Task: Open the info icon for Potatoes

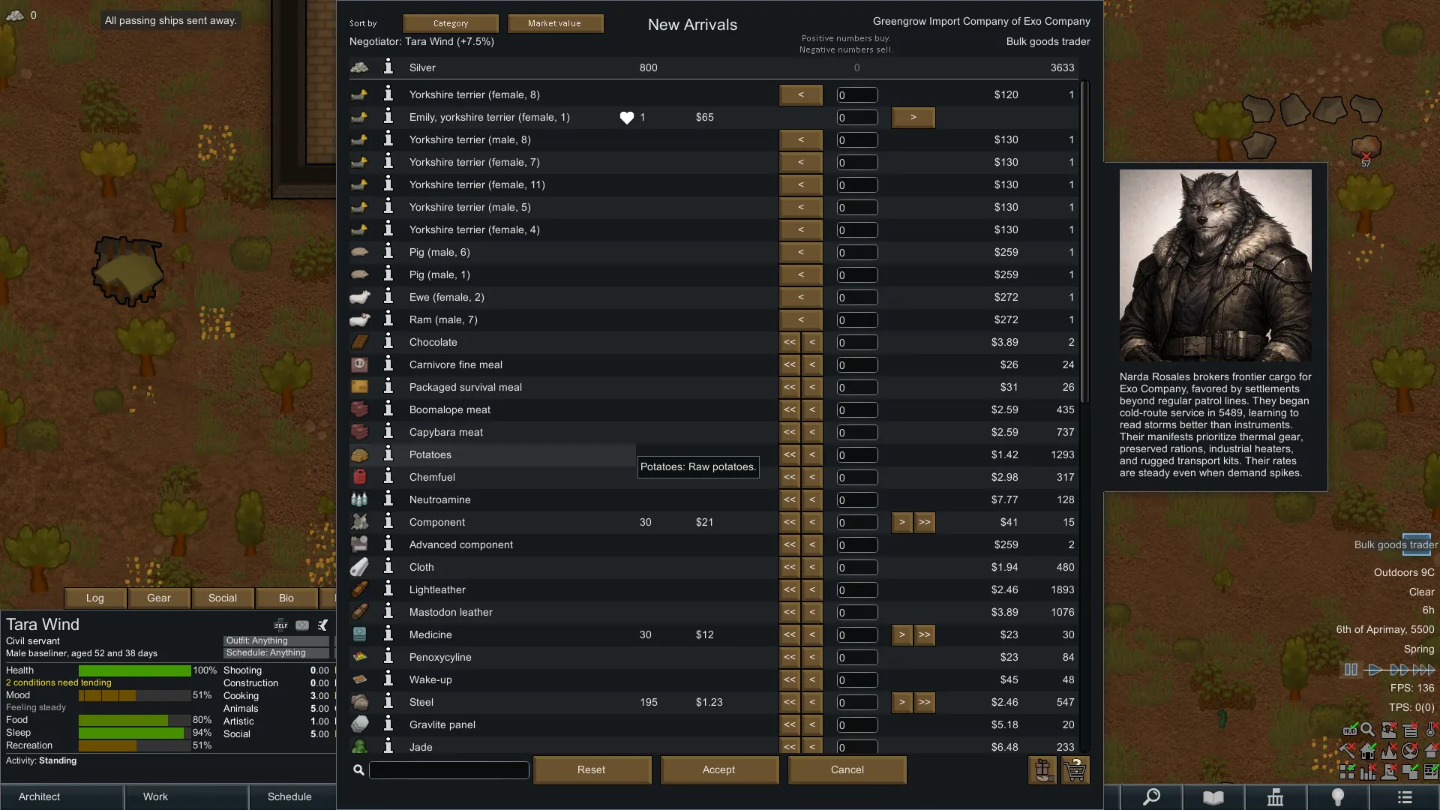Action: coord(388,454)
